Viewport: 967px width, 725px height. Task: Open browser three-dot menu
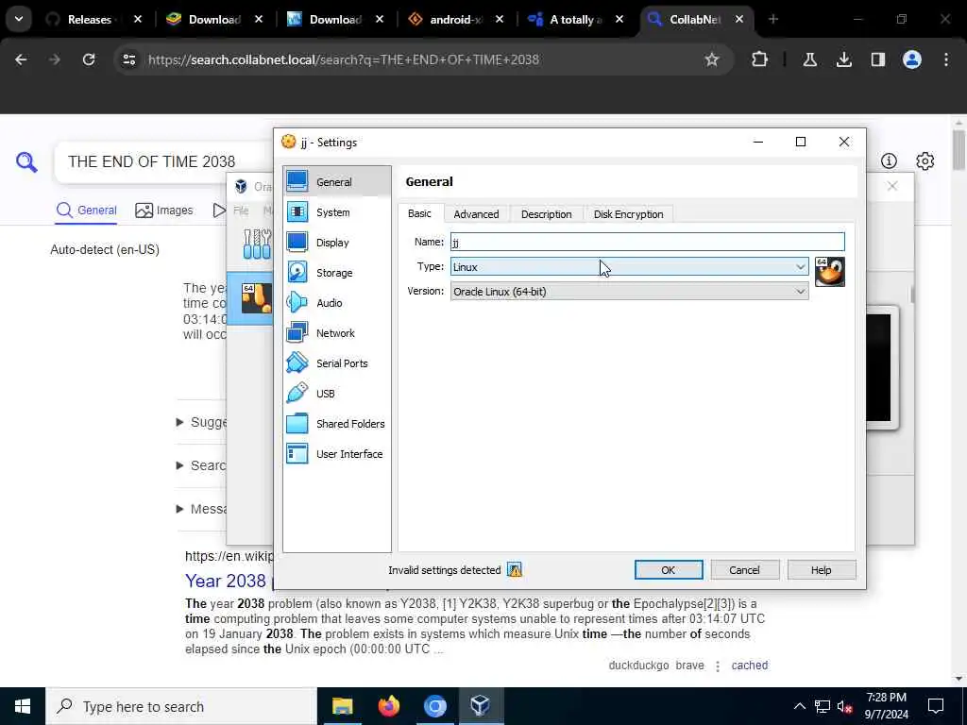[x=945, y=59]
